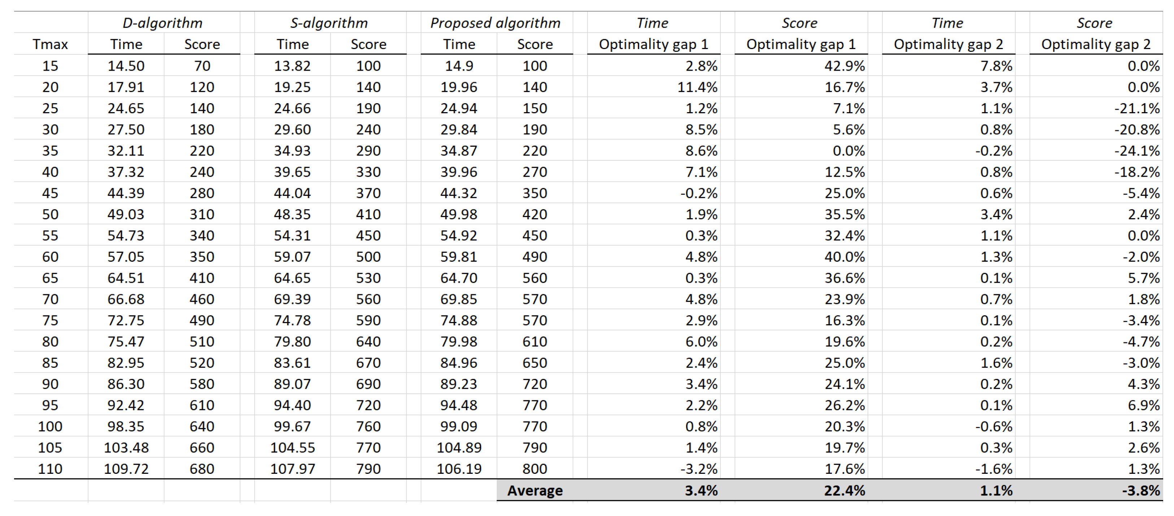Image resolution: width=1174 pixels, height=516 pixels.
Task: Select the Tmax 110 row cell
Action: pos(50,469)
